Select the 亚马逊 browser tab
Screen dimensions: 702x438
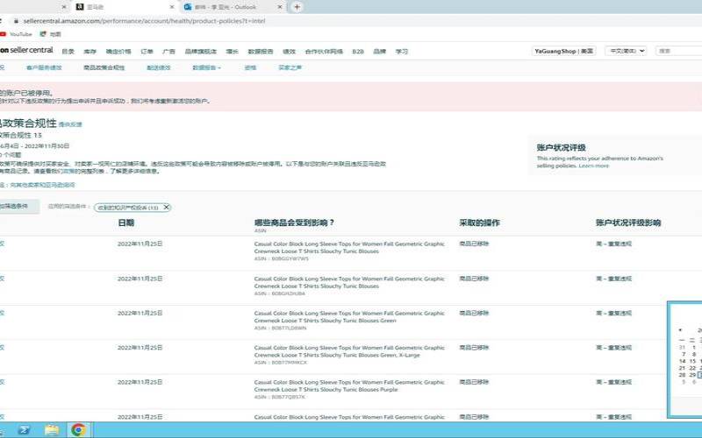coord(123,7)
